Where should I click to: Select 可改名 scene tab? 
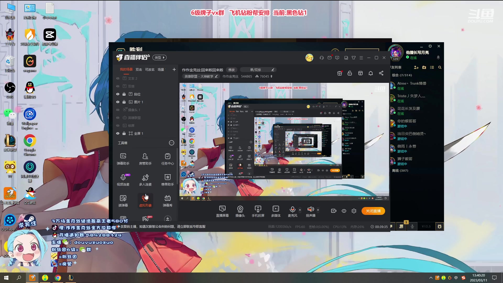150,69
